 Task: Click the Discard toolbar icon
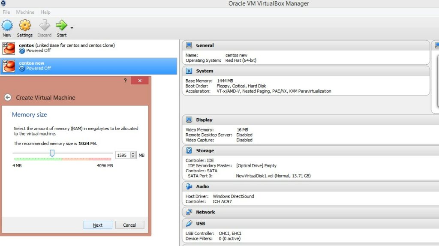click(x=45, y=25)
